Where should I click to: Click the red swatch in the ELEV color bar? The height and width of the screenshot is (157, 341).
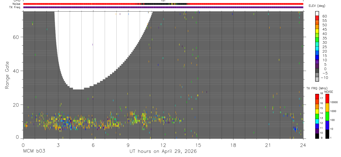coord(317,18)
